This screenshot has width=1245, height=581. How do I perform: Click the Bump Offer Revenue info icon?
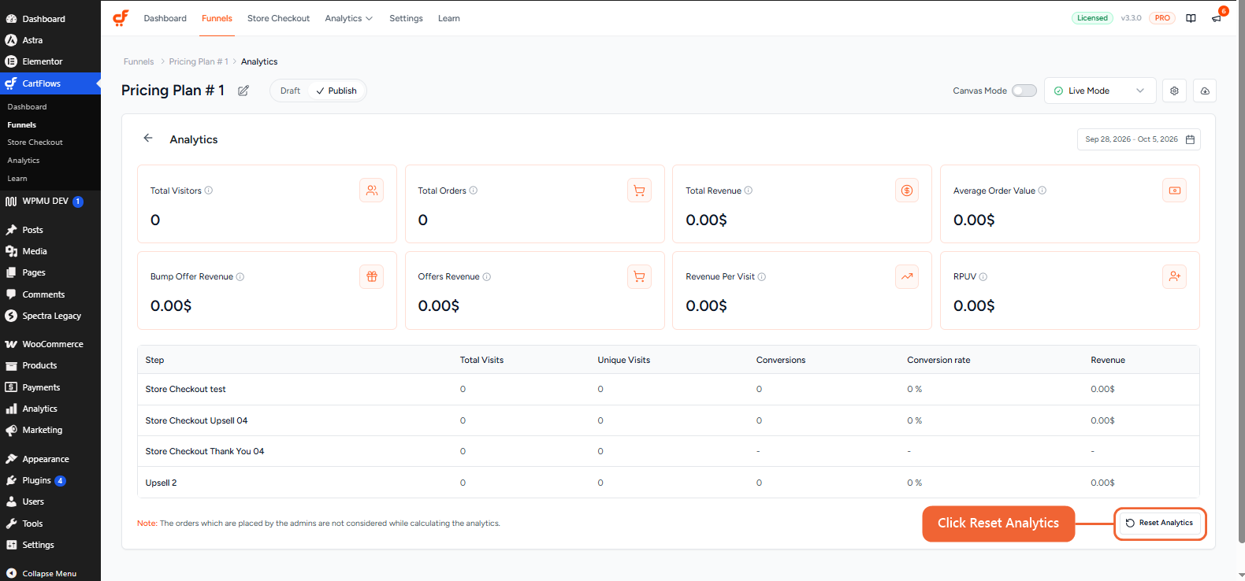click(240, 276)
